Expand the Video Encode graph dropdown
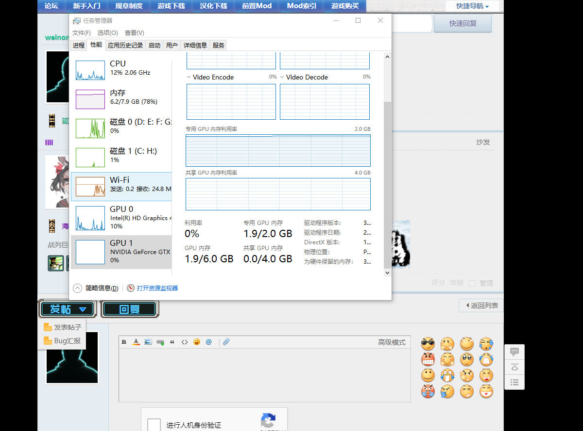Screen dimensions: 583x431 [x=189, y=77]
